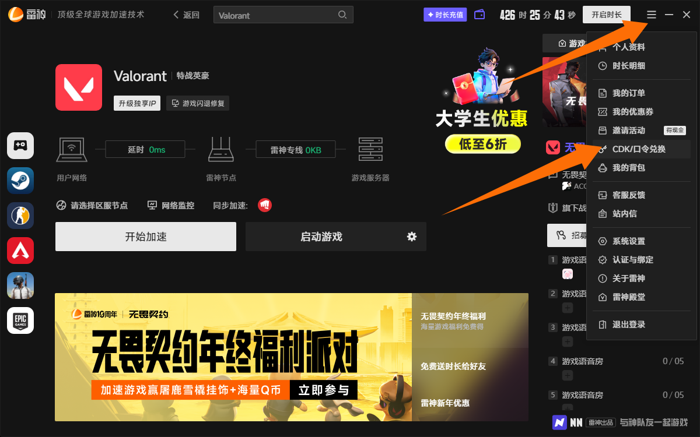Click the 时长充值 recharge button
This screenshot has width=700, height=437.
pyautogui.click(x=445, y=15)
